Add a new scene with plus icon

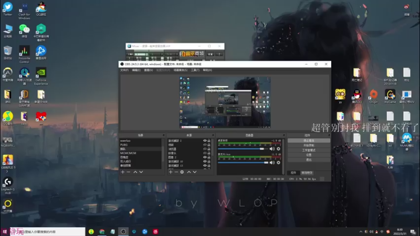click(123, 172)
